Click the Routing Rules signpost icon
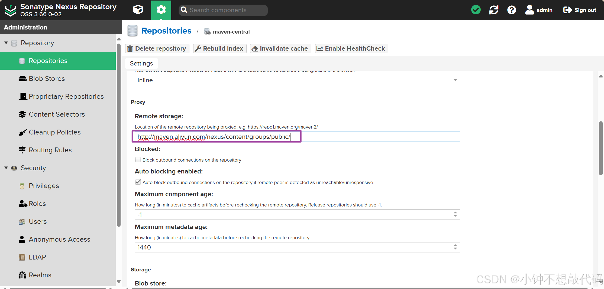This screenshot has width=604, height=289. click(x=22, y=150)
